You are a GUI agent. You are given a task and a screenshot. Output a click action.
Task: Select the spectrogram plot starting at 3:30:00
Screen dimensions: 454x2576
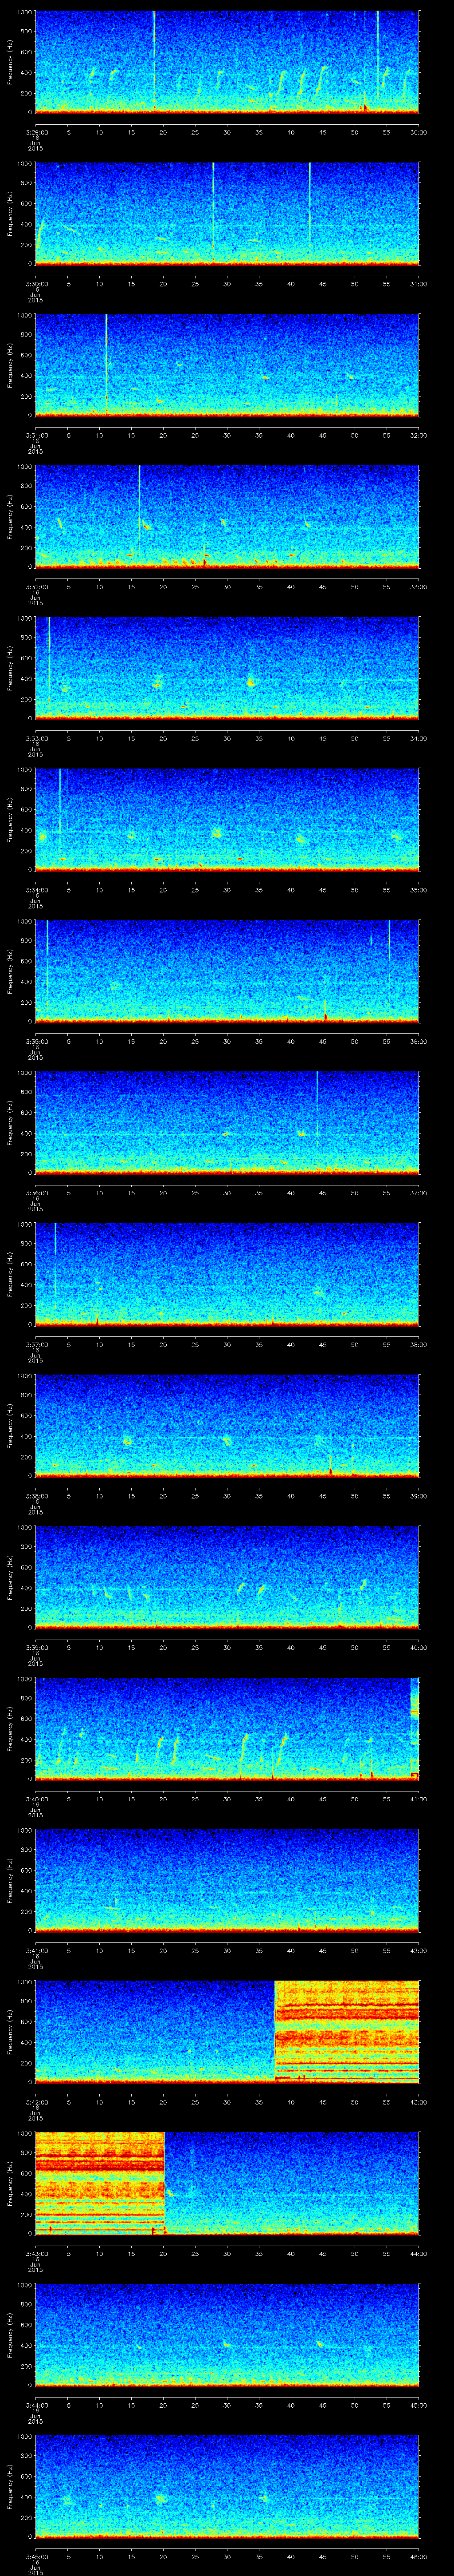click(227, 213)
